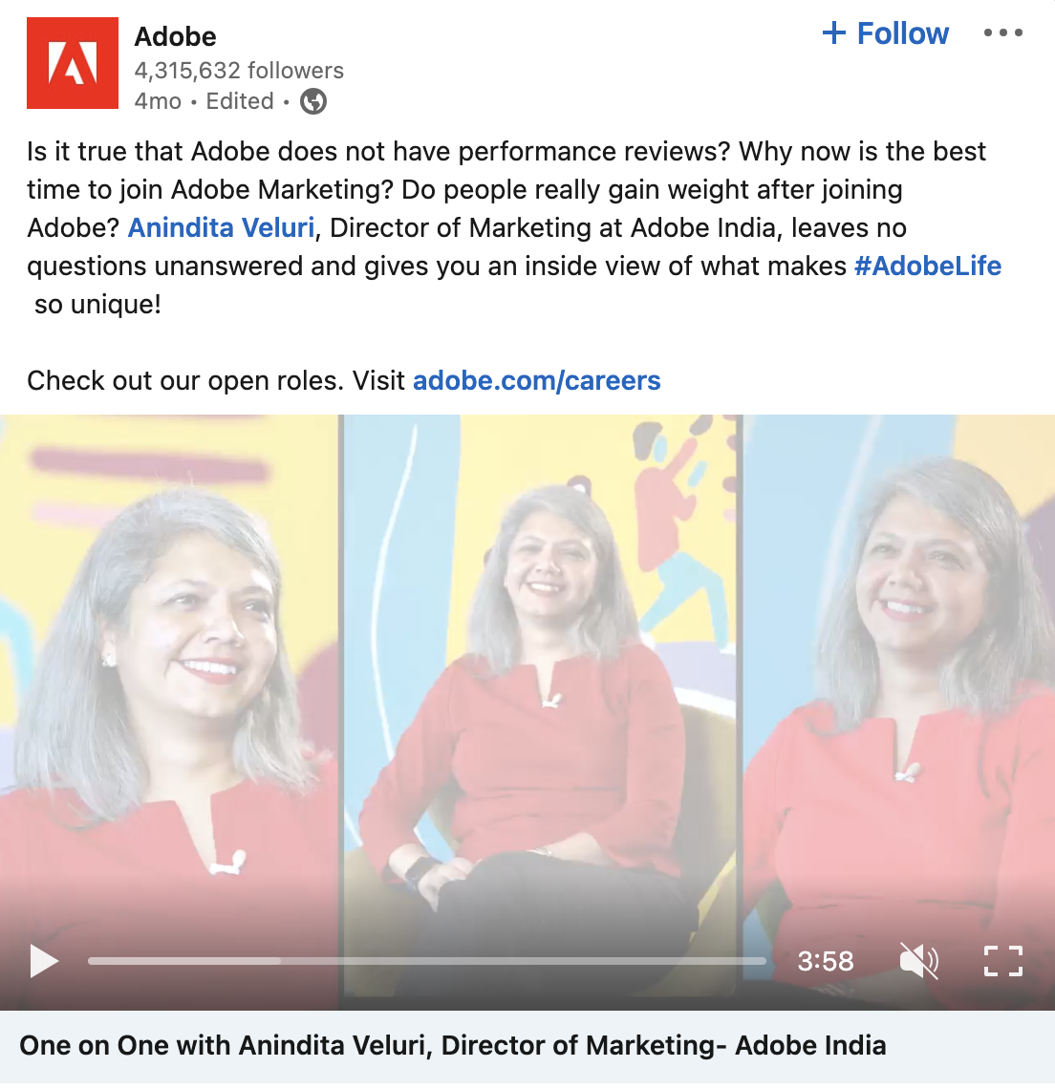Click the end of the video progress bar
Screen dimensions: 1055x1089
click(764, 961)
